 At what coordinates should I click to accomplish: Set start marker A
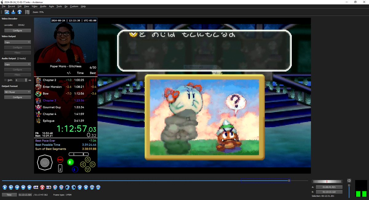tap(36, 187)
